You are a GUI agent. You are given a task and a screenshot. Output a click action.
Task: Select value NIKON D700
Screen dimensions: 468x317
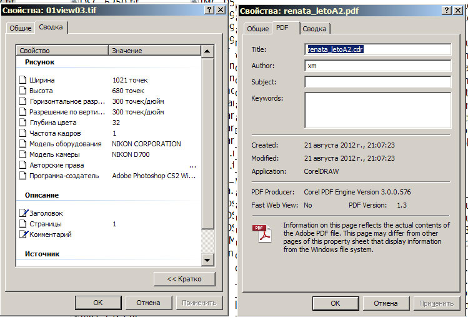point(131,154)
